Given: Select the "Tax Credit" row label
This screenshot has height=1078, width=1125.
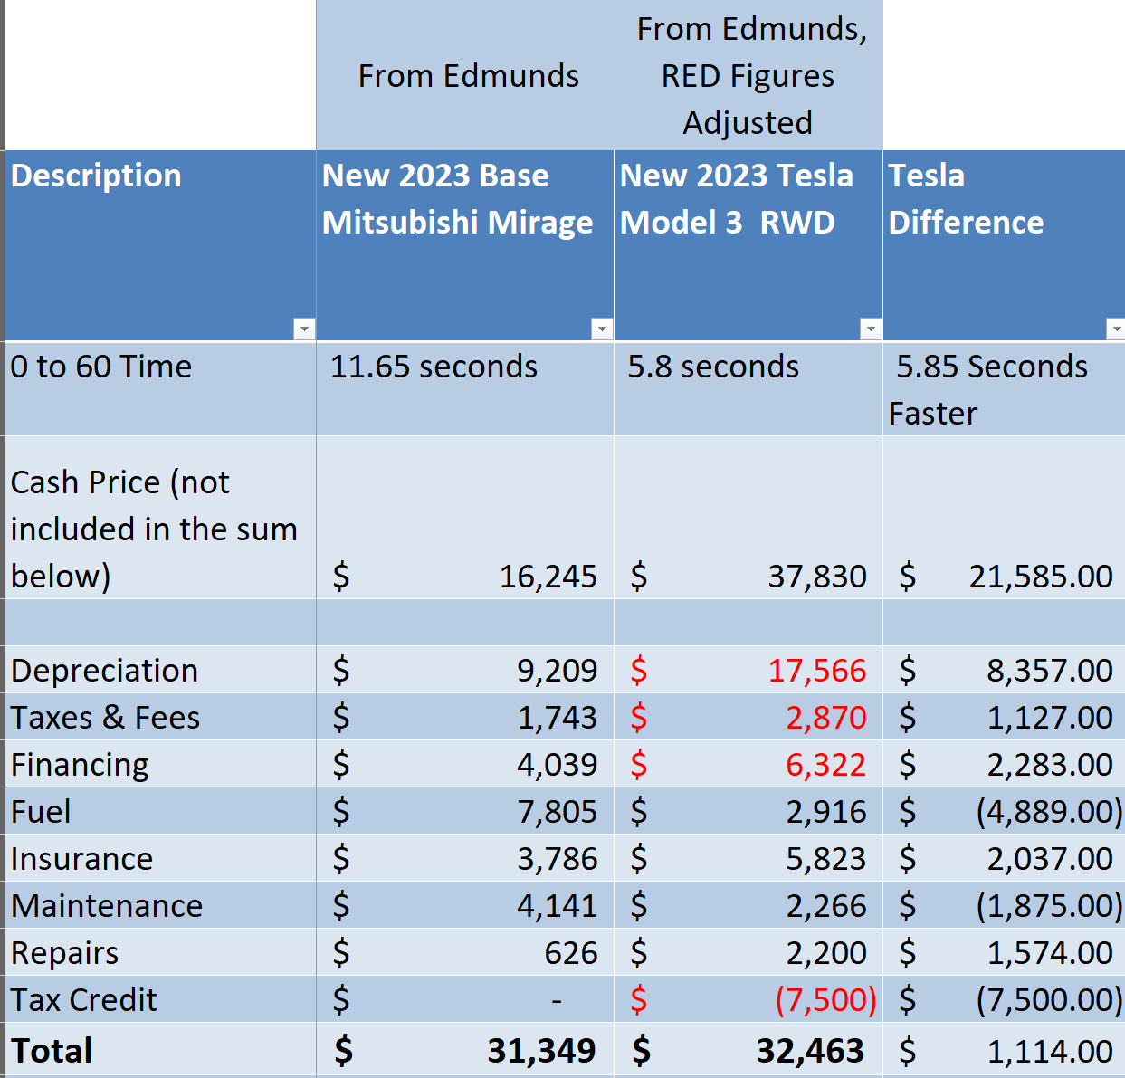Looking at the screenshot, I should pos(84,1000).
